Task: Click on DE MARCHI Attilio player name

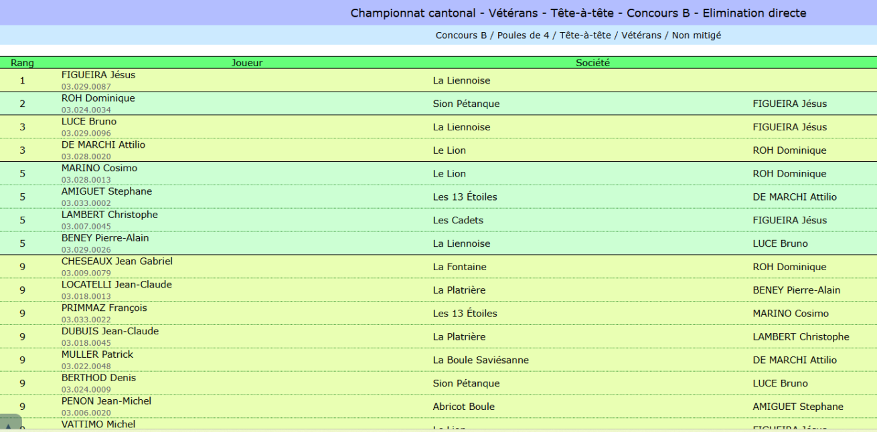Action: pyautogui.click(x=103, y=145)
